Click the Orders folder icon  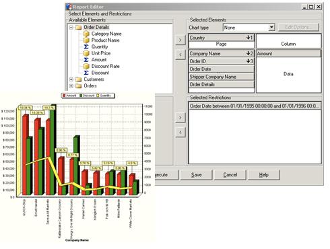[x=78, y=86]
